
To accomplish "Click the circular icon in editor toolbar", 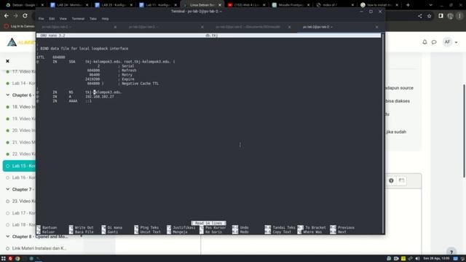I will click(391, 180).
